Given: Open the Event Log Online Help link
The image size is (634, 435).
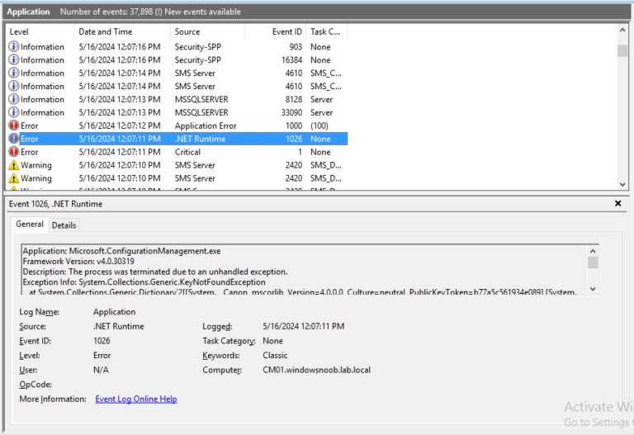Looking at the screenshot, I should (x=135, y=400).
